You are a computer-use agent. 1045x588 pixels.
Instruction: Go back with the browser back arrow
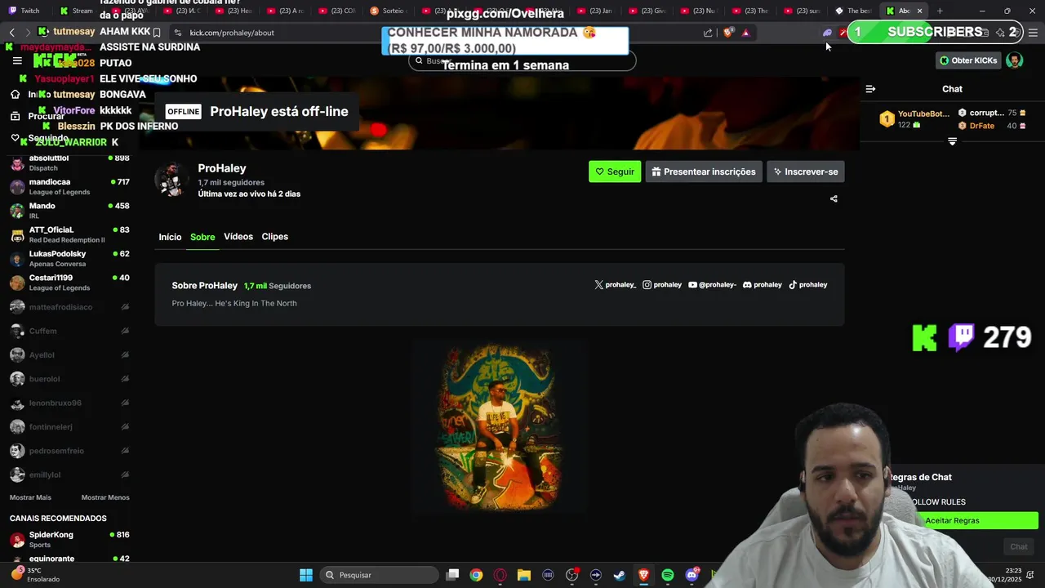(11, 33)
